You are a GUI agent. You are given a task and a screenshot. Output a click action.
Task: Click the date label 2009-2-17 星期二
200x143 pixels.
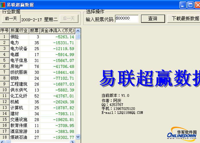pyautogui.click(x=39, y=19)
